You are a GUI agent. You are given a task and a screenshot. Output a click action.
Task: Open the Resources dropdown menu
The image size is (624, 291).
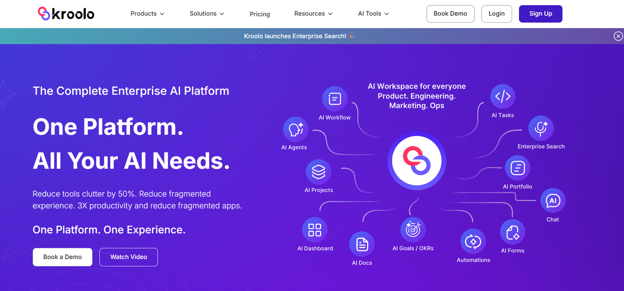coord(313,14)
